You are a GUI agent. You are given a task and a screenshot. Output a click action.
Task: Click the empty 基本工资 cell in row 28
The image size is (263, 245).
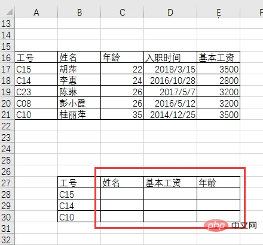coord(170,193)
